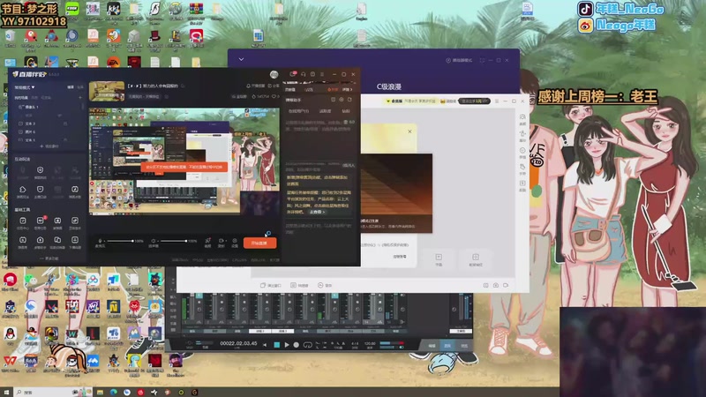Toggle visibility checkbox of source 文本 1

[x=20, y=140]
